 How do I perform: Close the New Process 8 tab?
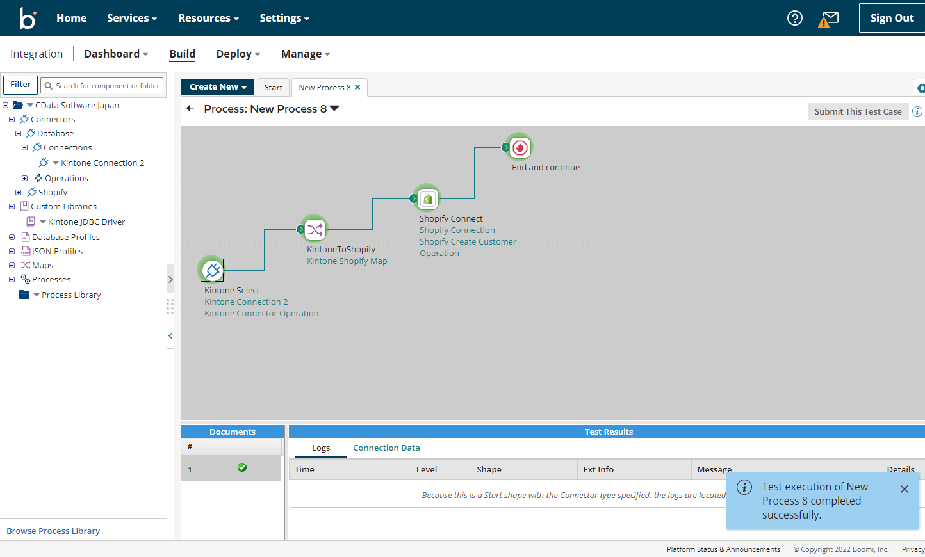(x=357, y=87)
